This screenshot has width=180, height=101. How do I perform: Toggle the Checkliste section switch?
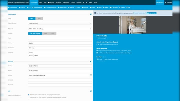111,7
